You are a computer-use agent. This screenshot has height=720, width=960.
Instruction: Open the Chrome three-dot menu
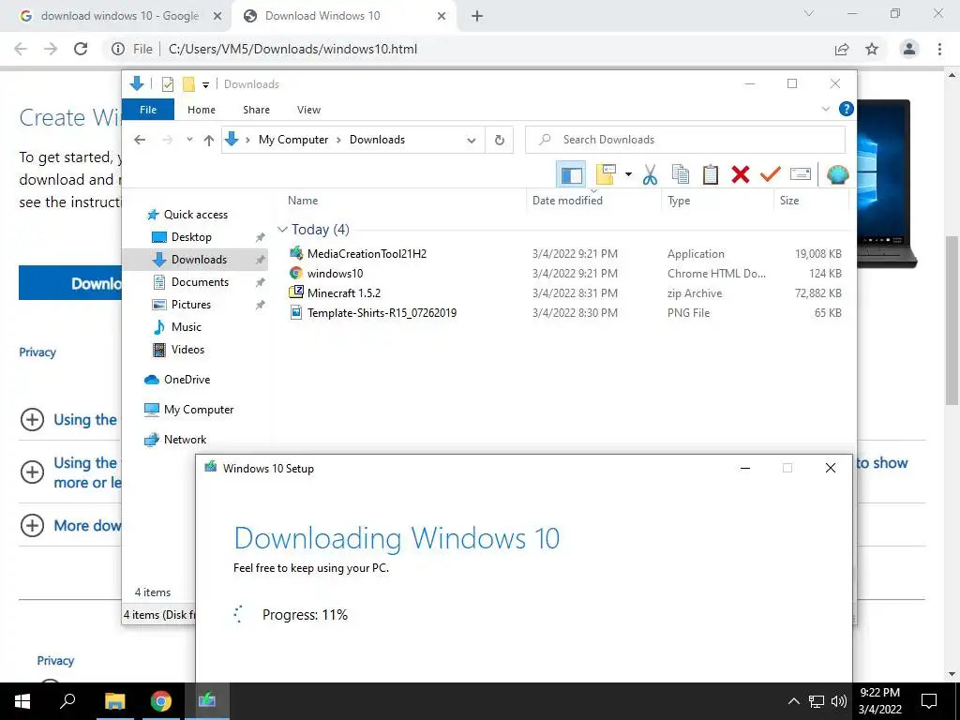tap(939, 49)
